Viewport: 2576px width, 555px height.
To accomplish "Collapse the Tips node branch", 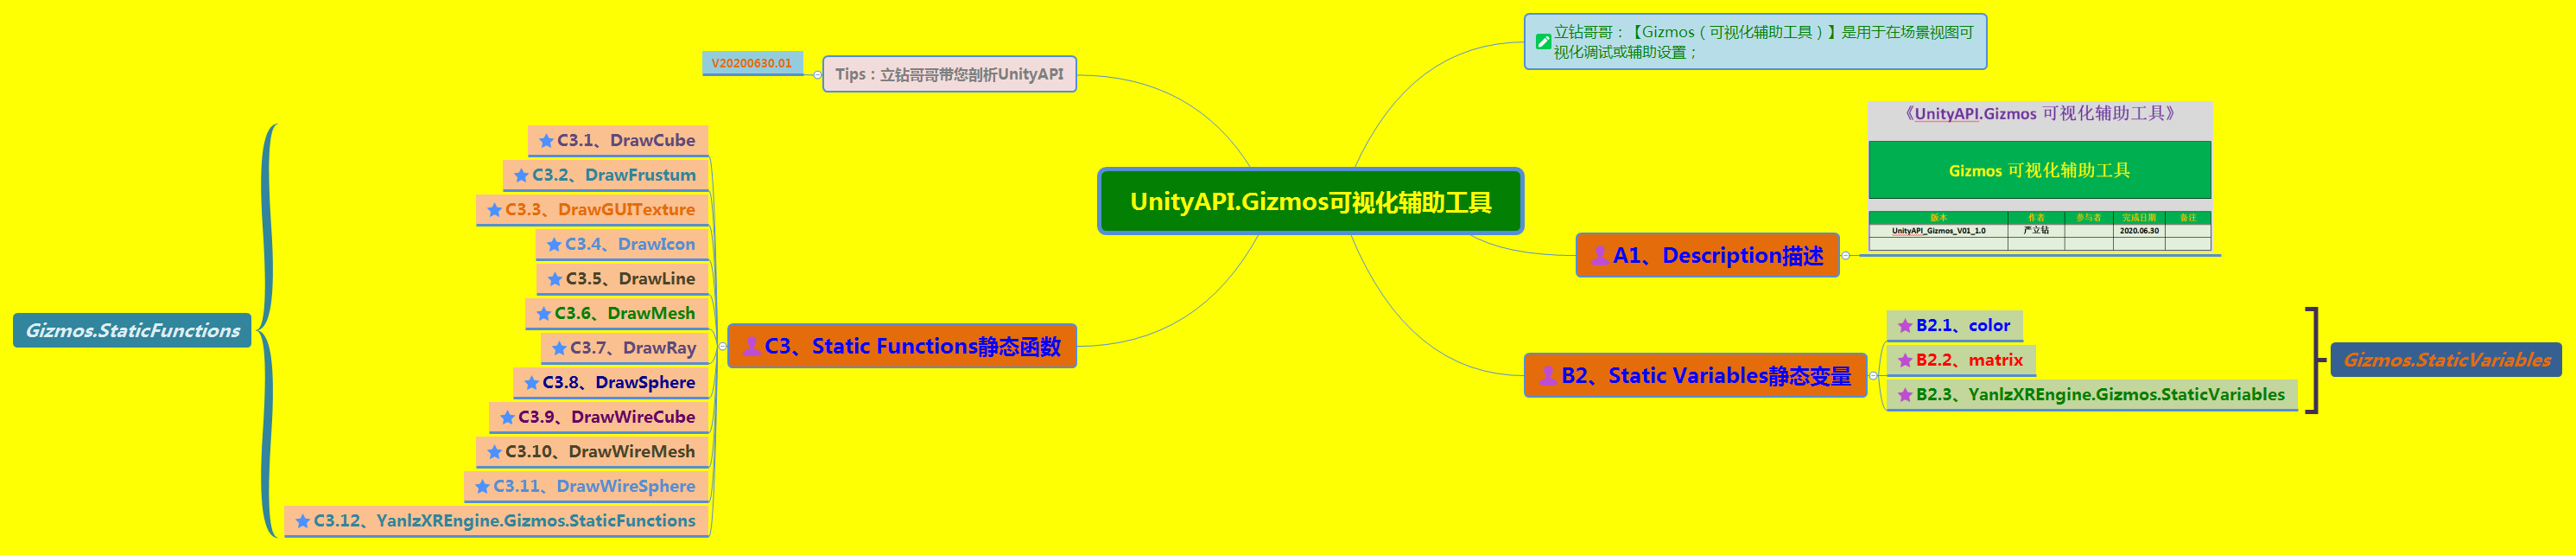I will 817,75.
